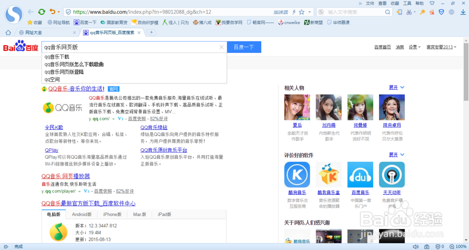The width and height of the screenshot is (469, 250).
Task: Go back with the back arrow
Action: click(x=30, y=12)
